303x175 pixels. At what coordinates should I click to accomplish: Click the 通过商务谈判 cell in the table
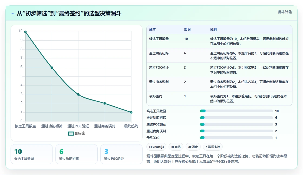pos(159,82)
